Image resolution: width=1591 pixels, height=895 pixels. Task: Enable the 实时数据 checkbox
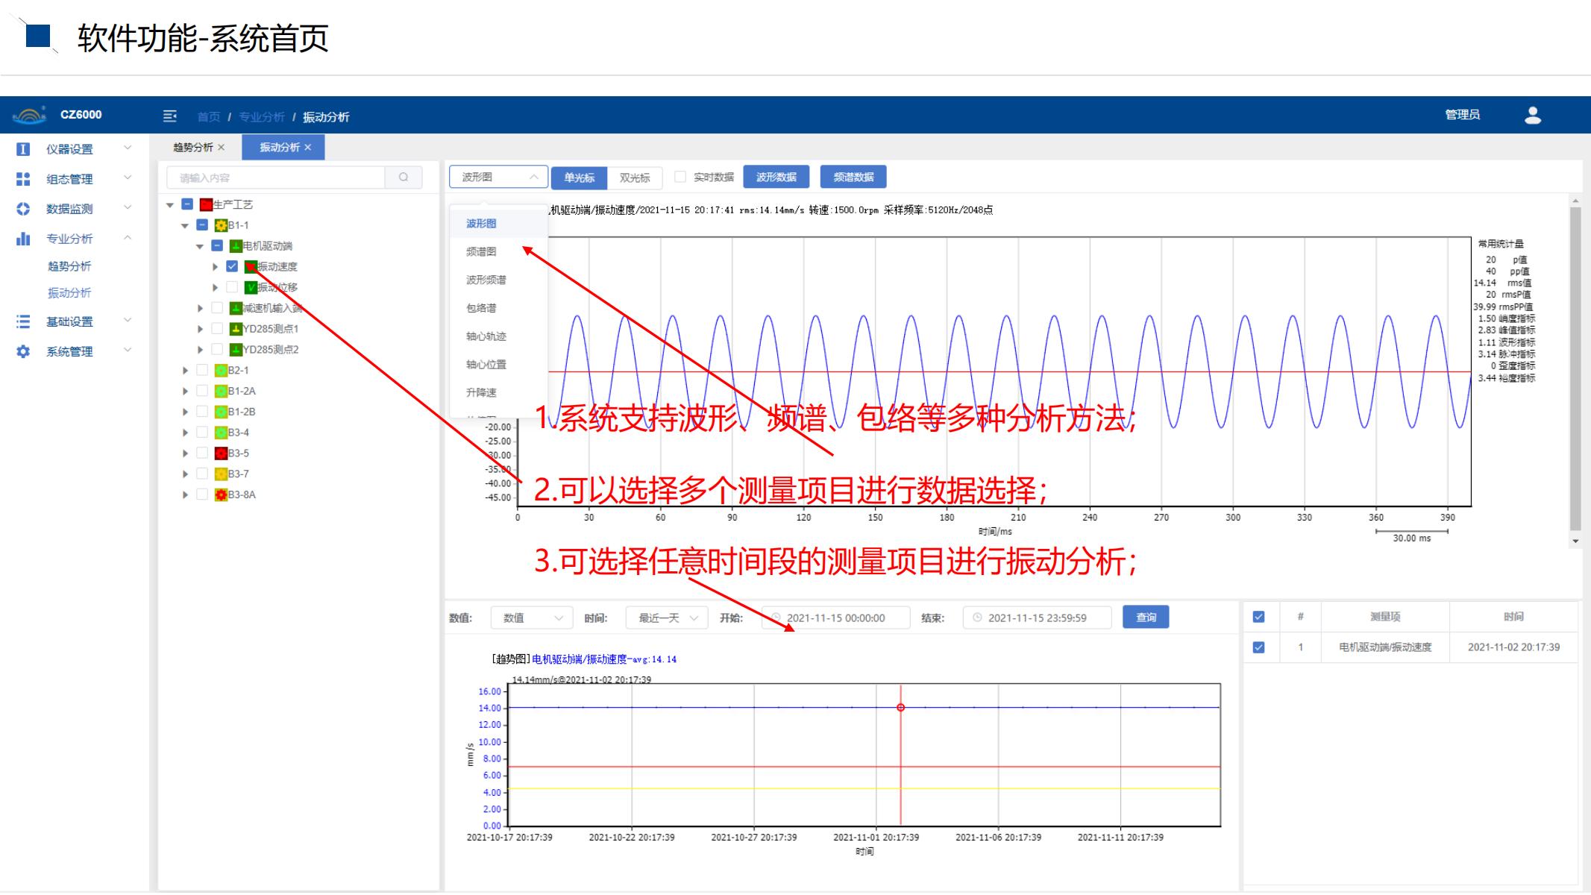679,178
